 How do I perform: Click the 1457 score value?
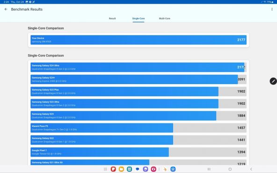click(x=241, y=128)
